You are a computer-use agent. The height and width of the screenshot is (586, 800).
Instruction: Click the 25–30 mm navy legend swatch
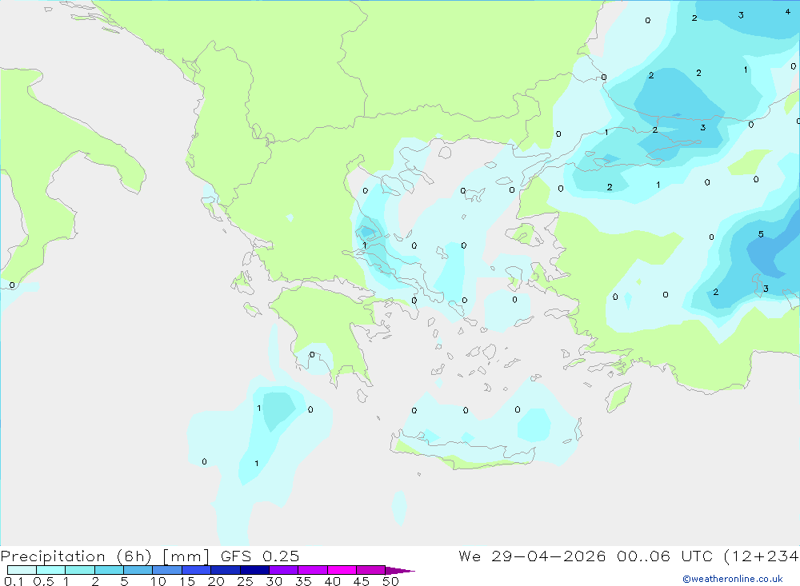(x=254, y=570)
